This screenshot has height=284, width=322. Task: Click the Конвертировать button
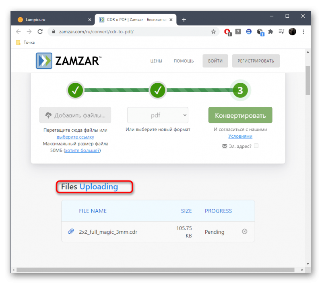click(240, 115)
